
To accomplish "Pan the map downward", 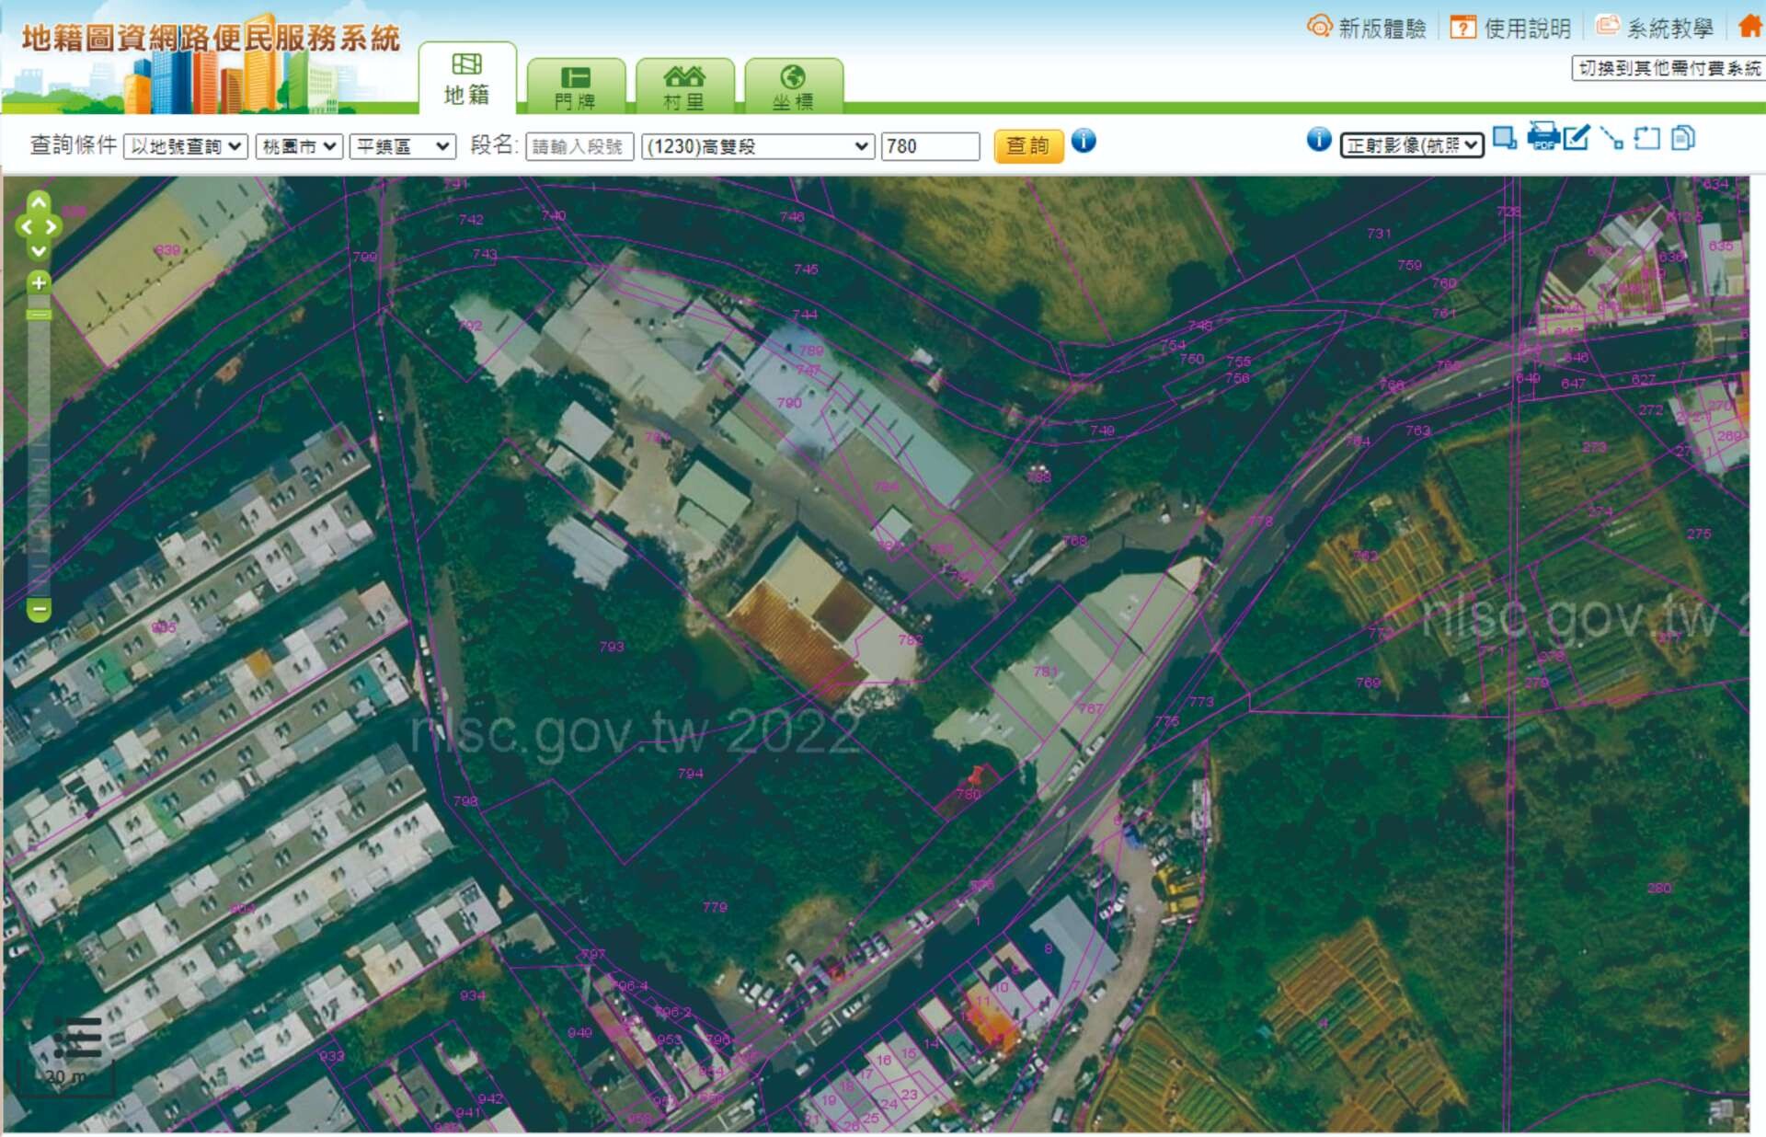I will click(x=39, y=250).
